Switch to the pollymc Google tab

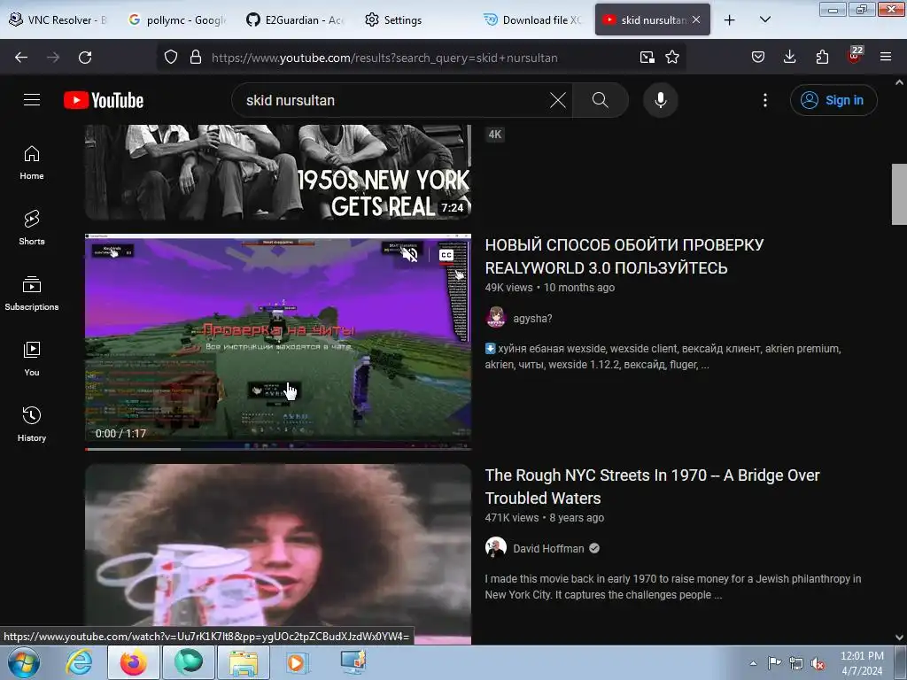click(x=176, y=19)
